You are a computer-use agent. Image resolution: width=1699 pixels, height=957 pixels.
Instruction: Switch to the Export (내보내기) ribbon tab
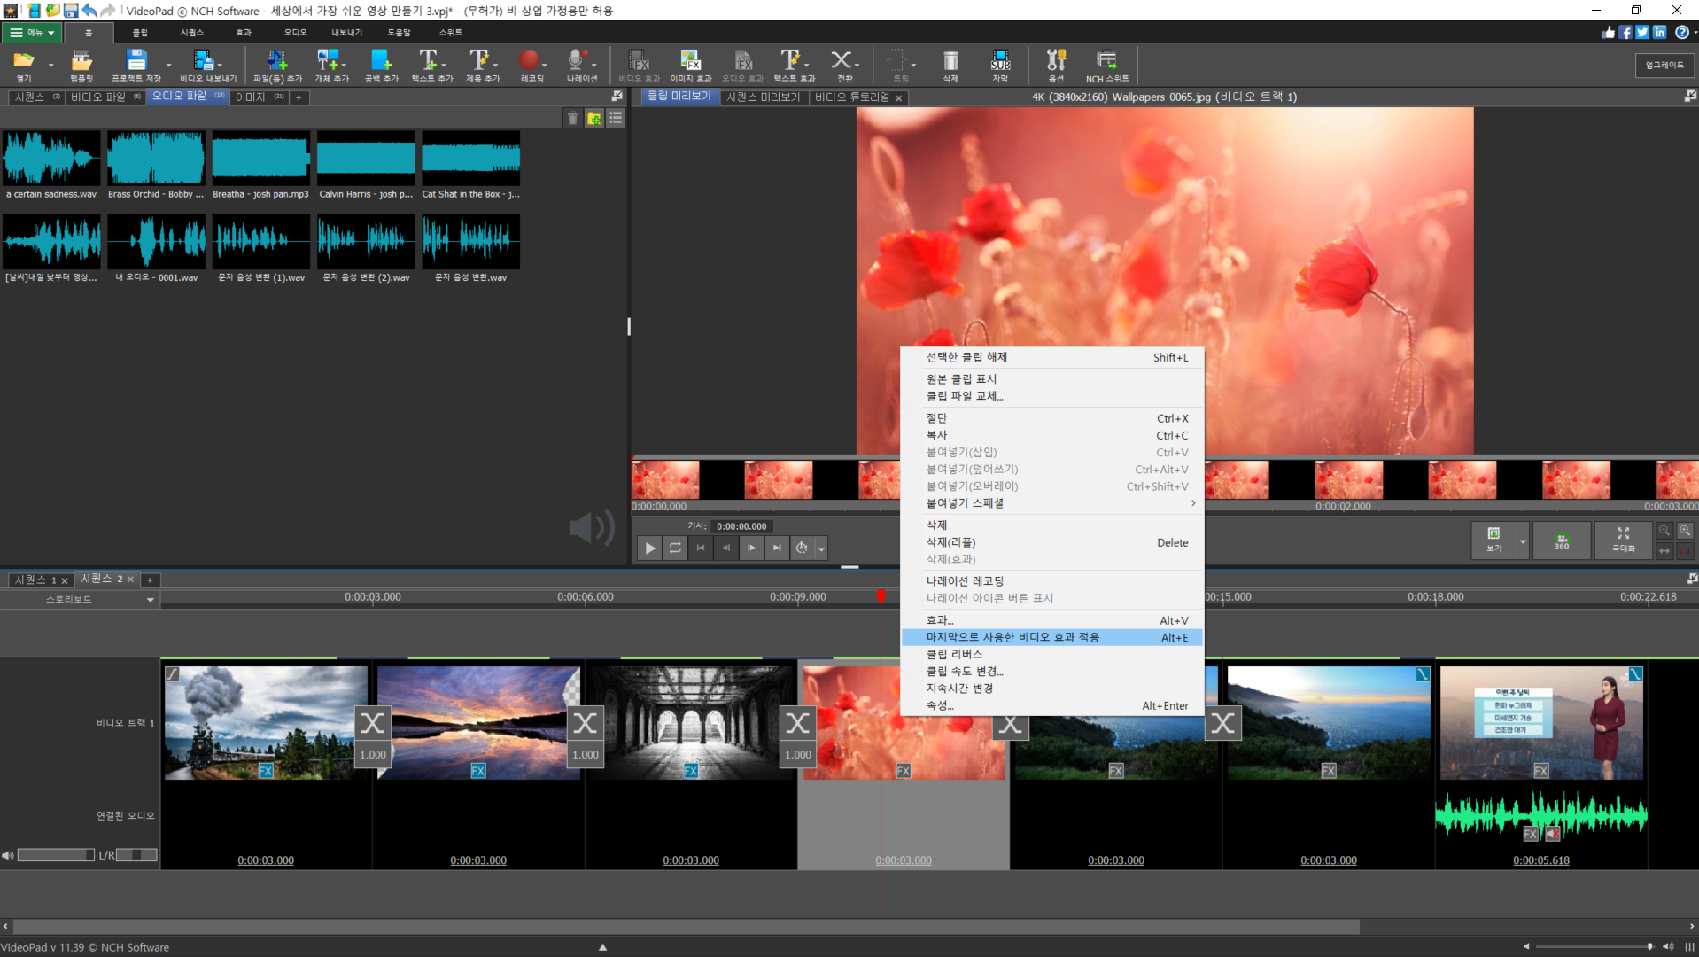pyautogui.click(x=346, y=33)
